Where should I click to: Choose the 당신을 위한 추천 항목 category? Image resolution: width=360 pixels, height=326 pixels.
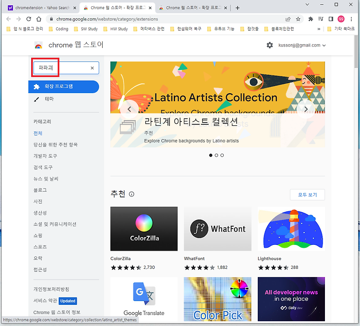tap(56, 145)
